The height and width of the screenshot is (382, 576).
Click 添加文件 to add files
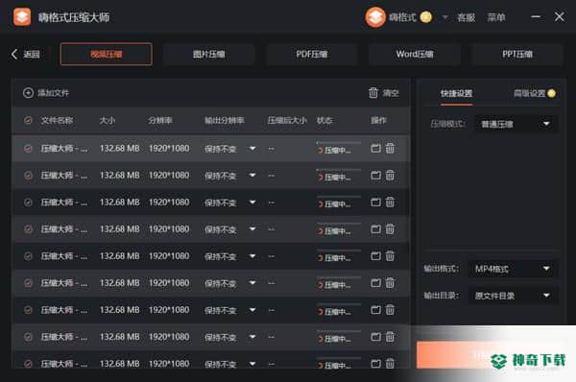(x=46, y=92)
